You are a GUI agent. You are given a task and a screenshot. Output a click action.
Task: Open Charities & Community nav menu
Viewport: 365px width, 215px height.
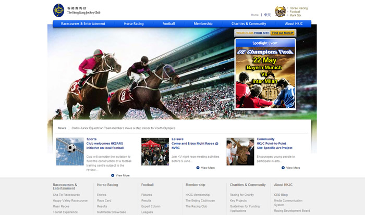pyautogui.click(x=249, y=24)
